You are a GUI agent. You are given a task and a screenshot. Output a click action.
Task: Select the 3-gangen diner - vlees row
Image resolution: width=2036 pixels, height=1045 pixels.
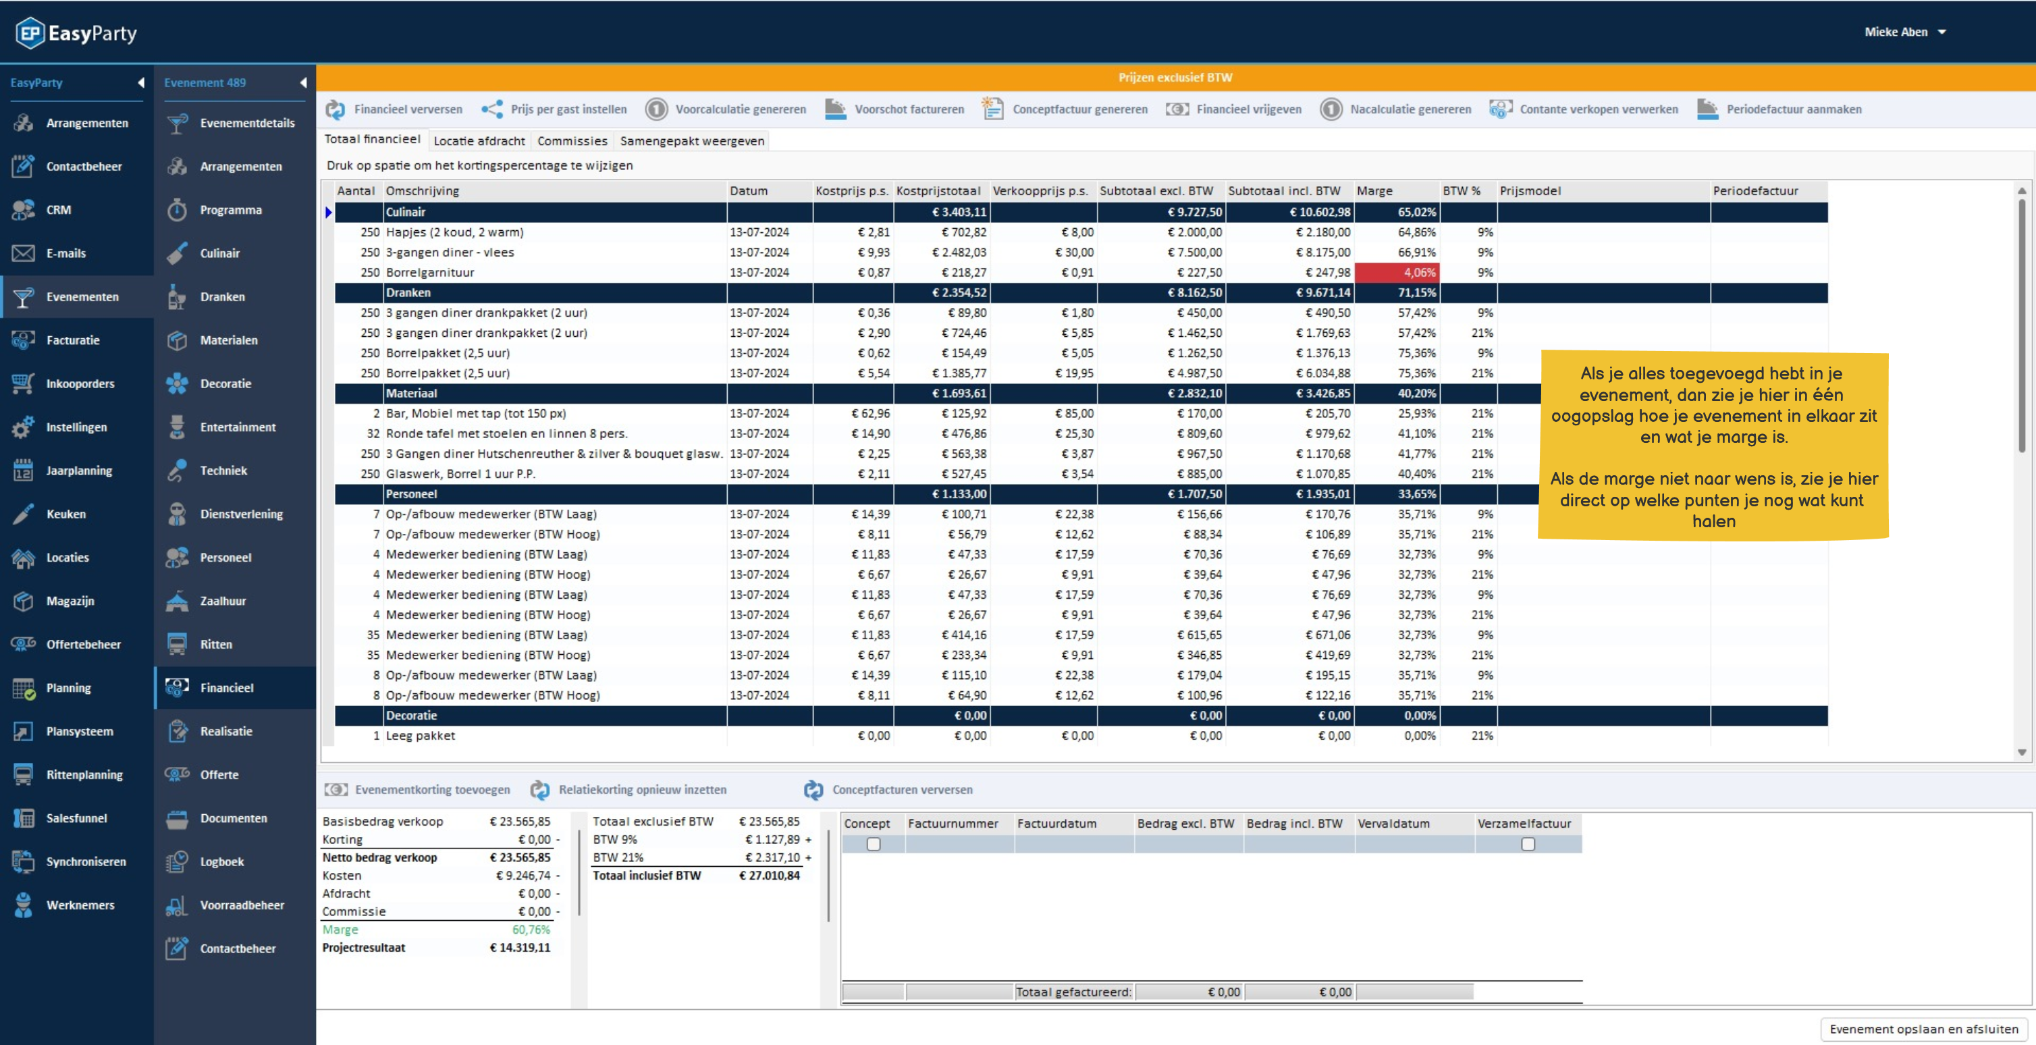point(1081,252)
